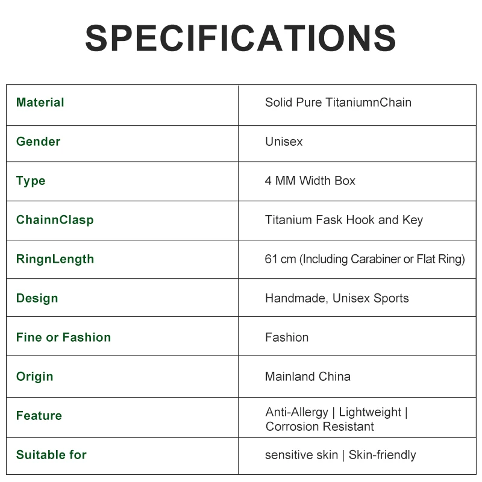Click the Gender row label
This screenshot has width=482, height=482.
(39, 142)
